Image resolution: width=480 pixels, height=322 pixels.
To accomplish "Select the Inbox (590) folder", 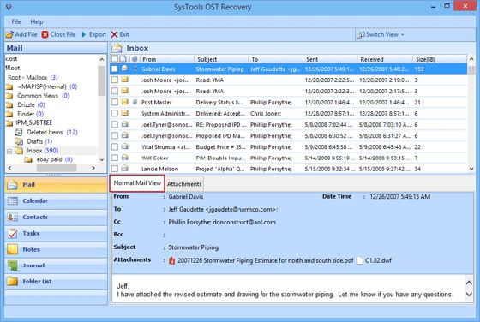I will click(x=42, y=151).
